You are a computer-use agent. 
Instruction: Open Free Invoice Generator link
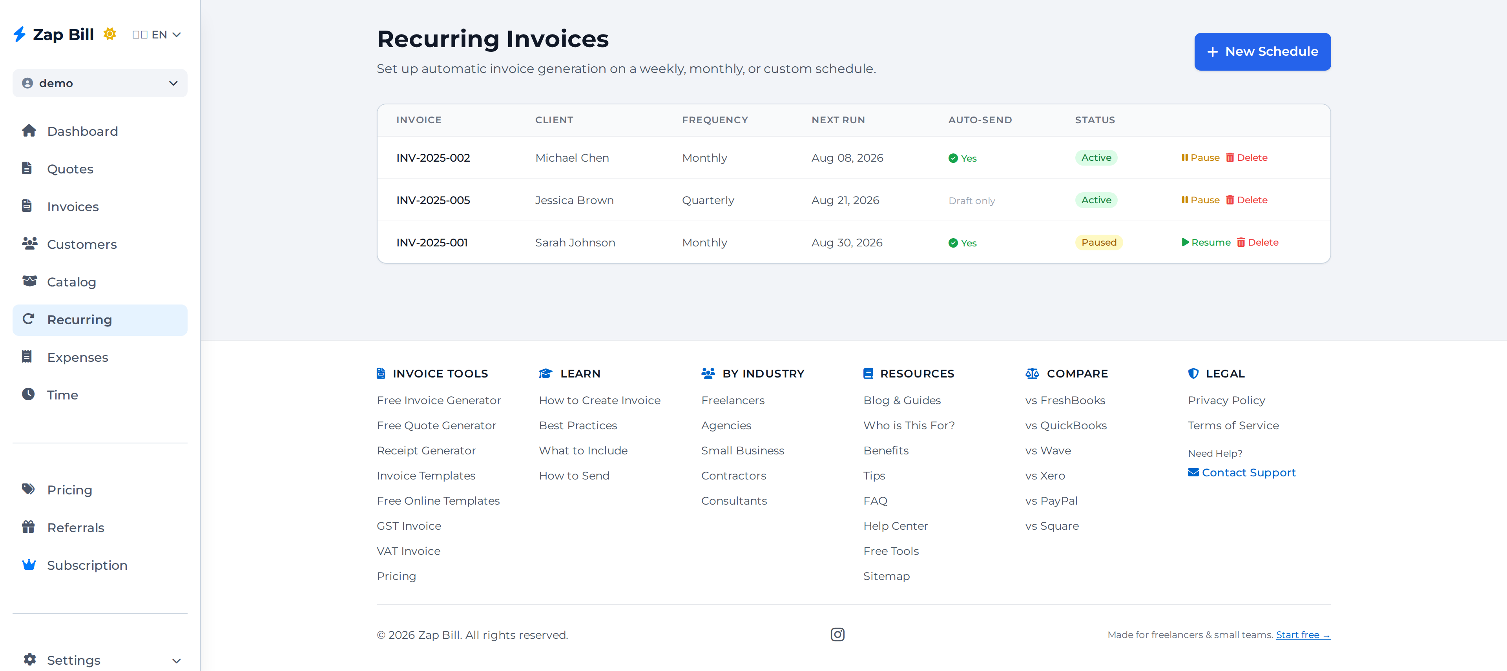click(439, 400)
